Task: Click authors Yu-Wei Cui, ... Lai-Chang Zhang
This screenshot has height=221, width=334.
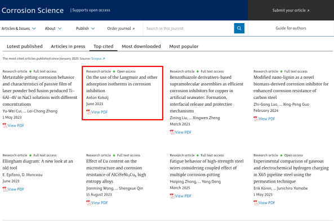Action: tap(30, 111)
